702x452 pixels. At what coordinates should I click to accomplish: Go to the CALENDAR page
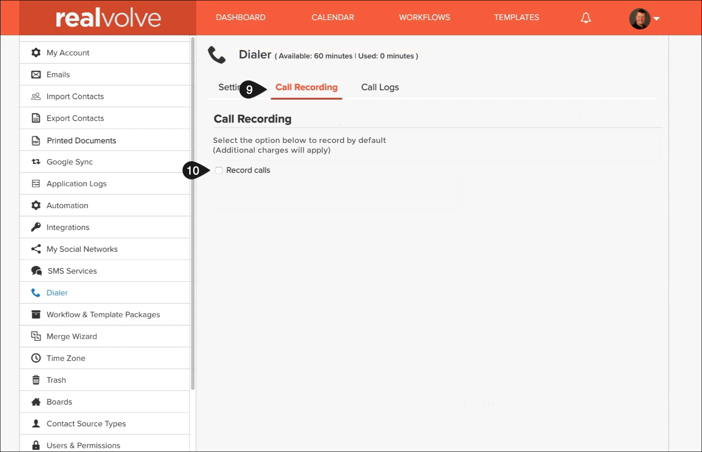click(332, 17)
